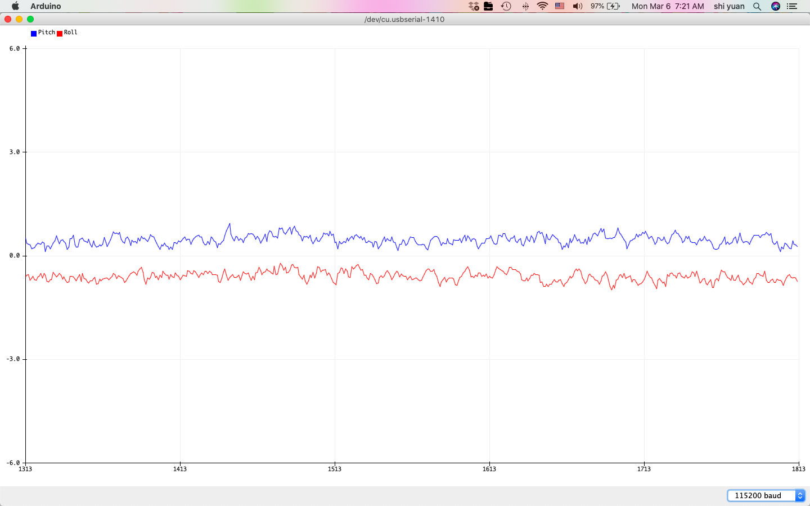This screenshot has height=506, width=810.
Task: Open the Arduino application menu
Action: (46, 6)
